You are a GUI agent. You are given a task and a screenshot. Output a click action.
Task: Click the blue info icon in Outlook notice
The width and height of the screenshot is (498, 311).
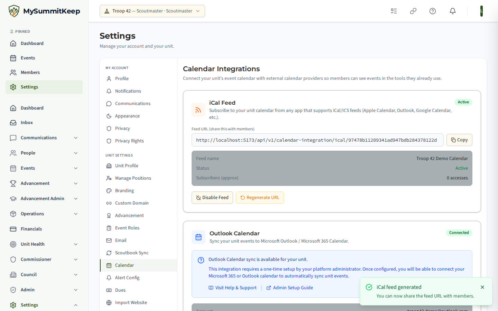pyautogui.click(x=201, y=260)
